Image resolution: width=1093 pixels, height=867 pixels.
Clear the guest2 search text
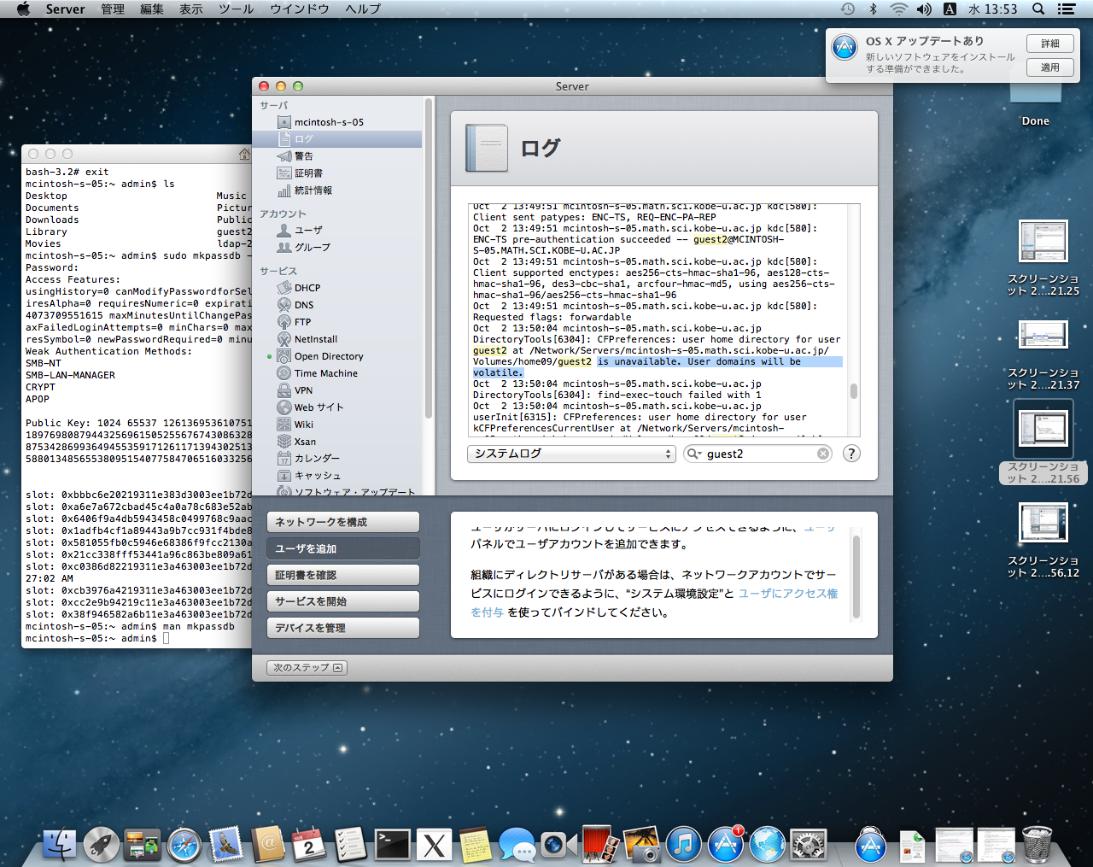click(x=823, y=454)
